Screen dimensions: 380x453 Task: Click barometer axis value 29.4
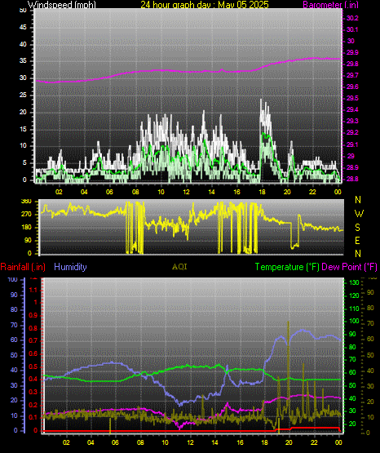352,110
